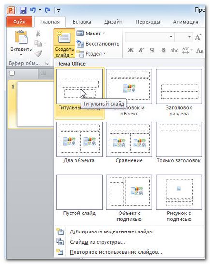Switch to the Вставка ribbon tab
The height and width of the screenshot is (264, 210).
[x=82, y=22]
